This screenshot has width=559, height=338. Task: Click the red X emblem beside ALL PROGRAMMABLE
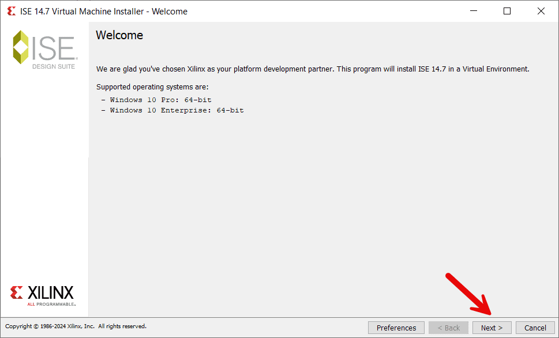[16, 292]
